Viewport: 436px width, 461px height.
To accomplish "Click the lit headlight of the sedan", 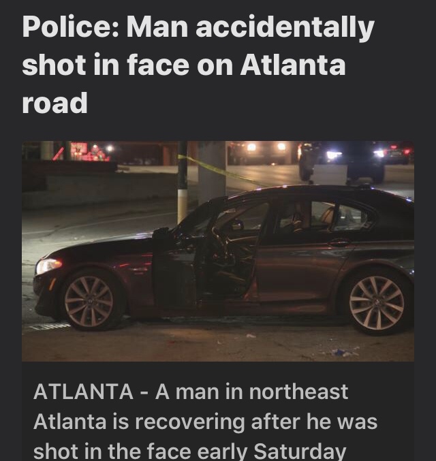I will coord(48,265).
